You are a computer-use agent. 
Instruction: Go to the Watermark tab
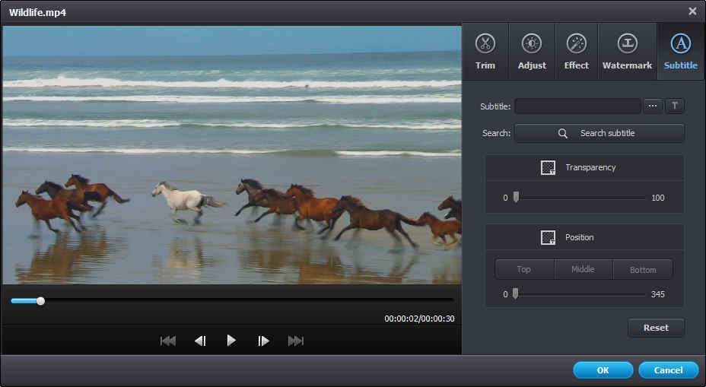[627, 52]
